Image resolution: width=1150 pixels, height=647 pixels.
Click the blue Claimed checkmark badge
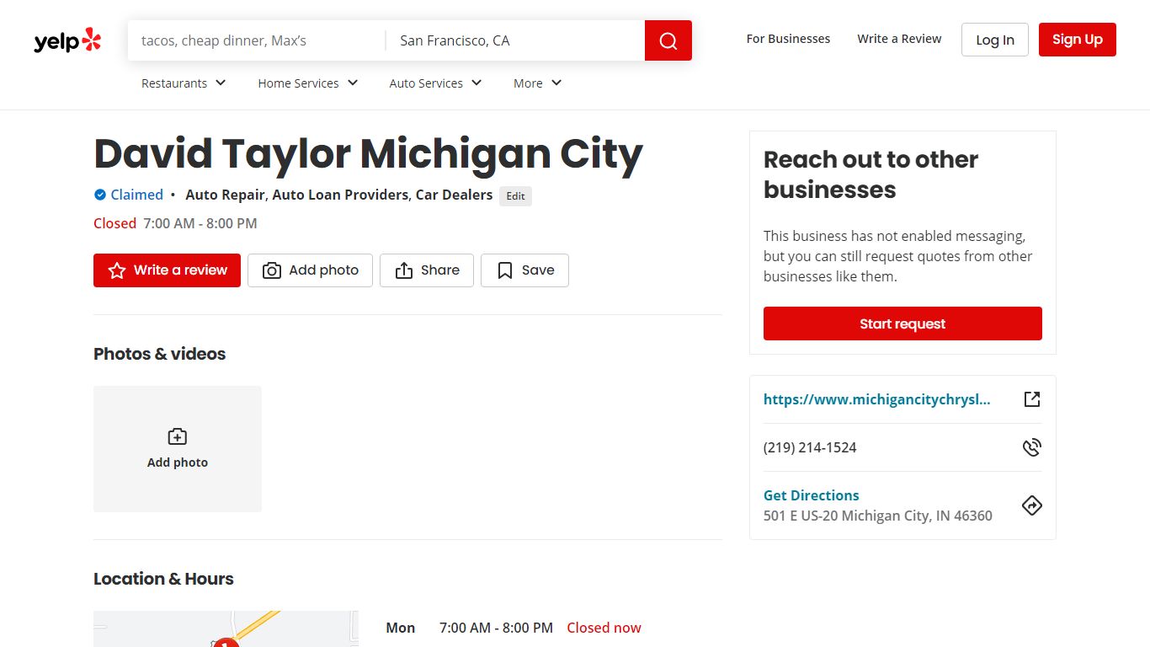[100, 195]
